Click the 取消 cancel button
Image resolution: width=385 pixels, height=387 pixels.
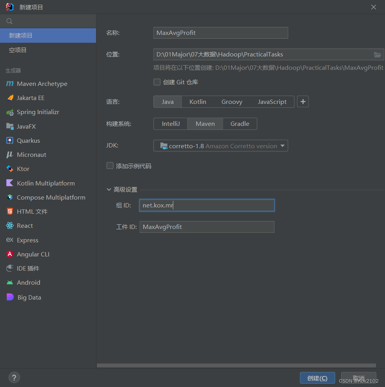pos(358,378)
